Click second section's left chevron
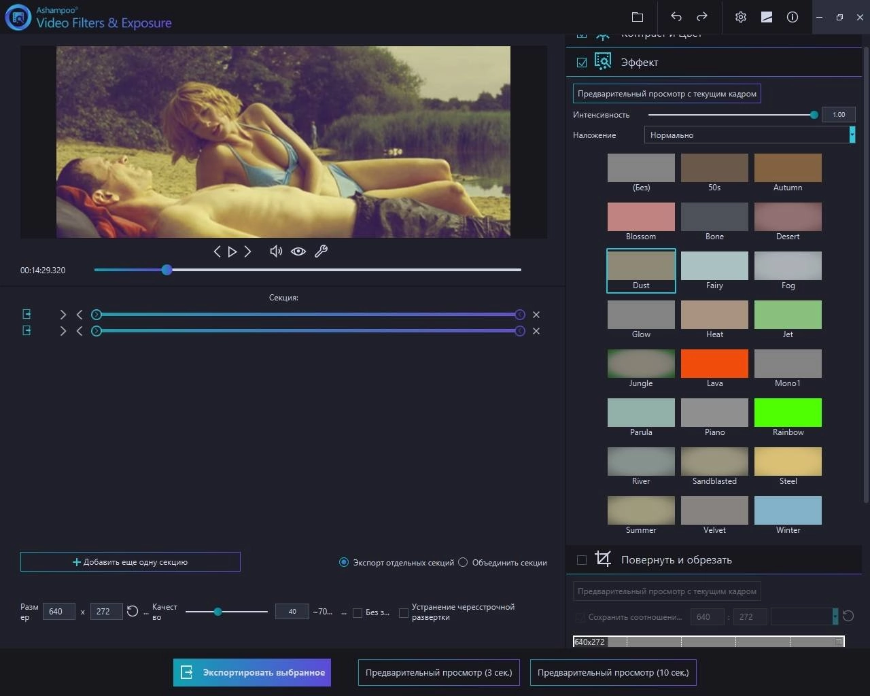 click(80, 331)
